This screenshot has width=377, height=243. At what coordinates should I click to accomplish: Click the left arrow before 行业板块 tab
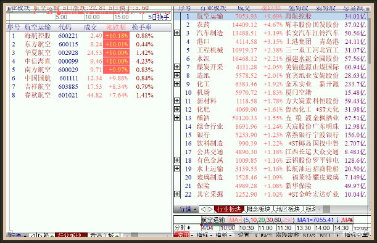click(203, 209)
